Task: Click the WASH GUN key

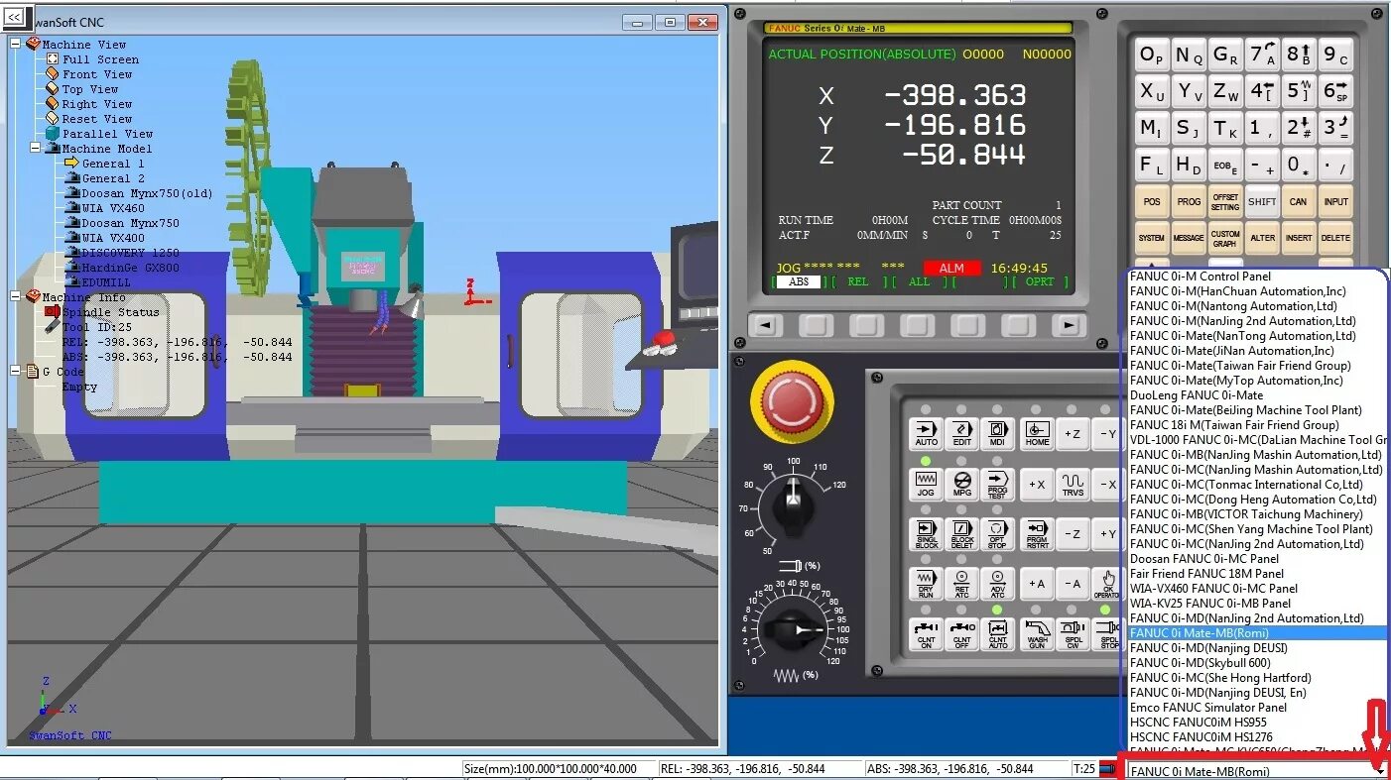Action: point(1037,634)
